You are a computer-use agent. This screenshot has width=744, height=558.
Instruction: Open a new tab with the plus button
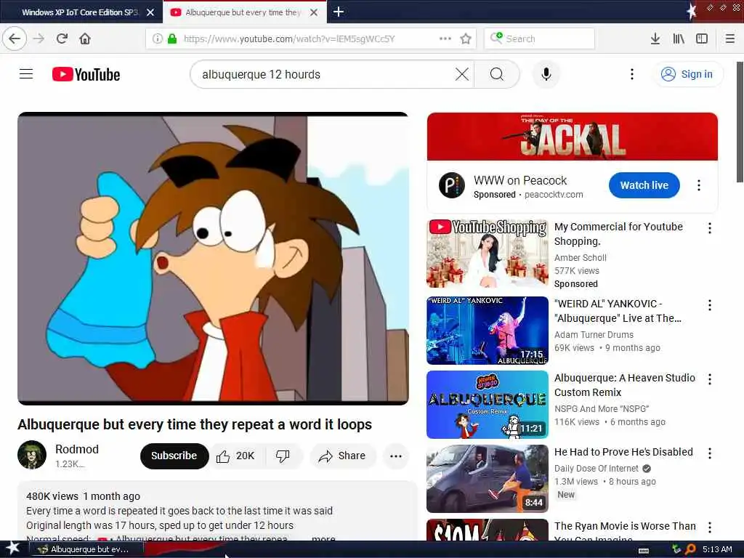tap(339, 12)
